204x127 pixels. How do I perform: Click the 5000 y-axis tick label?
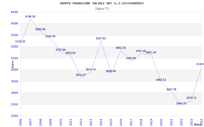click(15, 47)
